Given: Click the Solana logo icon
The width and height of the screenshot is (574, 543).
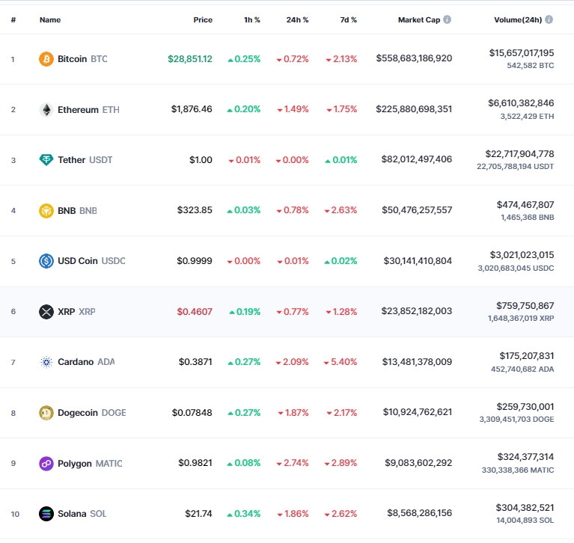Looking at the screenshot, I should pos(46,514).
